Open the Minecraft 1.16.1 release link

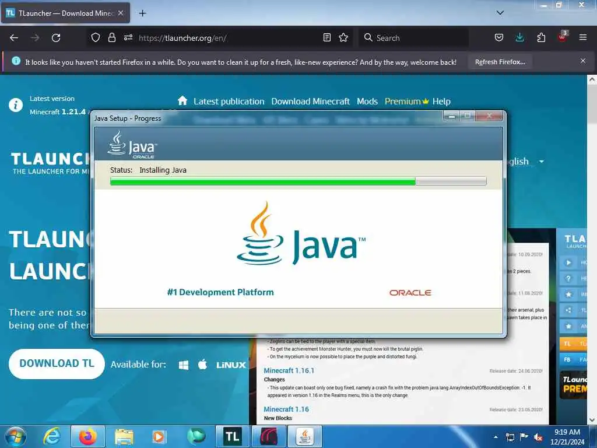(x=289, y=370)
